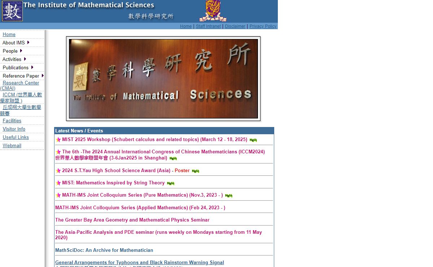Open People in the sidebar menu
The width and height of the screenshot is (433, 267).
click(10, 51)
